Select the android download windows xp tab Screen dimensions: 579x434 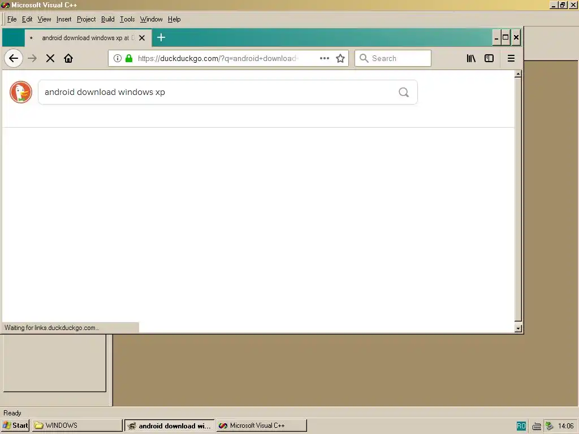point(87,38)
